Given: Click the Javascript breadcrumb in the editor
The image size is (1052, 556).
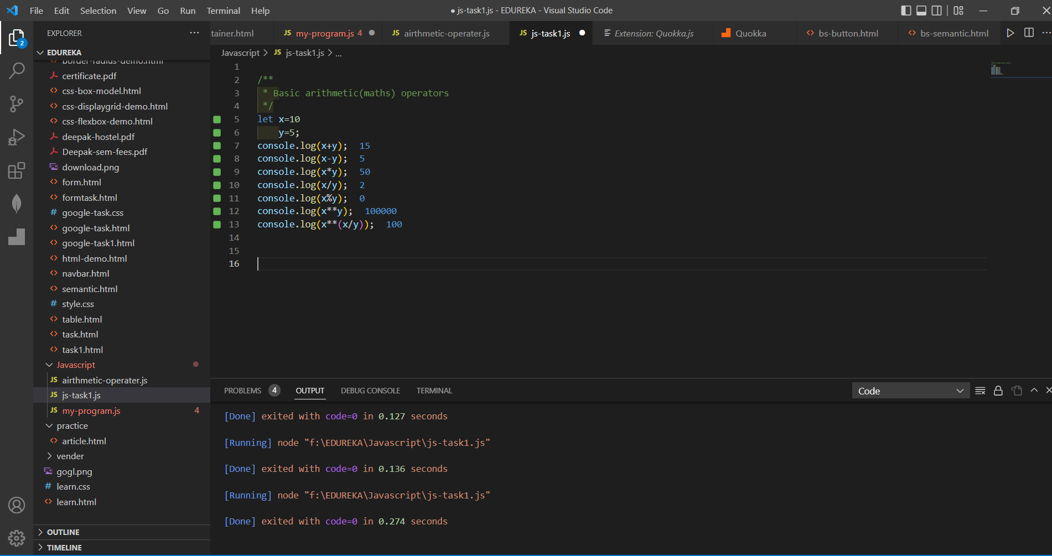Looking at the screenshot, I should click(240, 53).
